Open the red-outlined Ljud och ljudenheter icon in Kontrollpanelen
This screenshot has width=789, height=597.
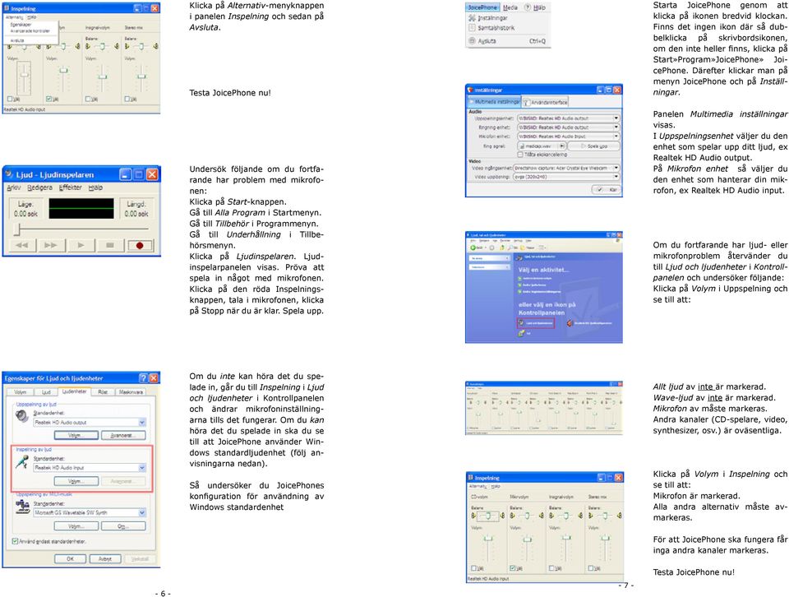click(536, 322)
